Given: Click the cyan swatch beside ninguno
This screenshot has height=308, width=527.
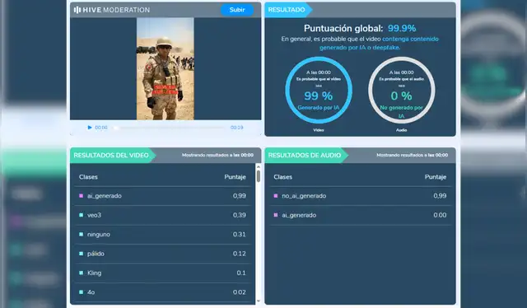Looking at the screenshot, I should tap(81, 234).
